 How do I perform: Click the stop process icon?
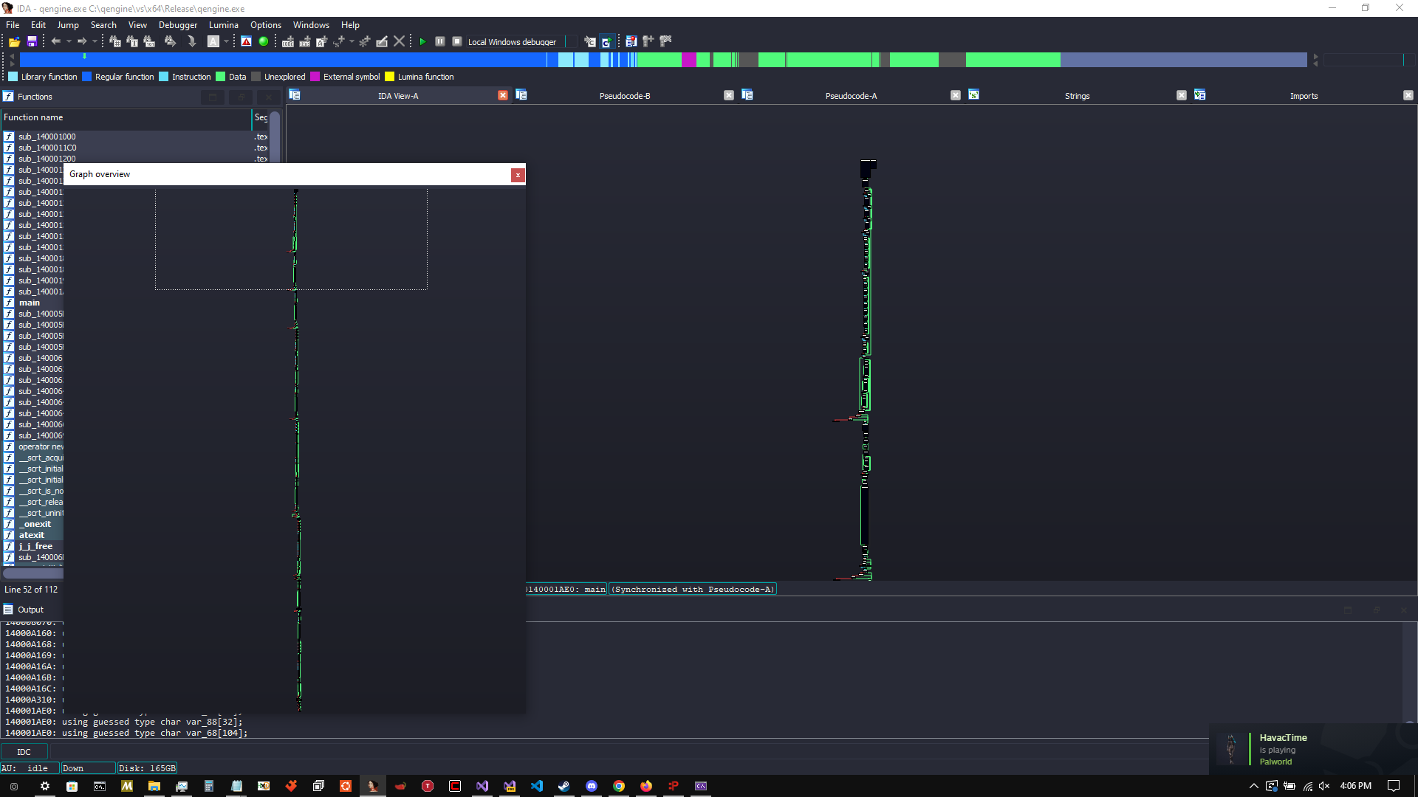pyautogui.click(x=457, y=42)
